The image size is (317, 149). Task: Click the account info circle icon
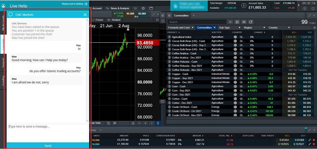pos(244,6)
